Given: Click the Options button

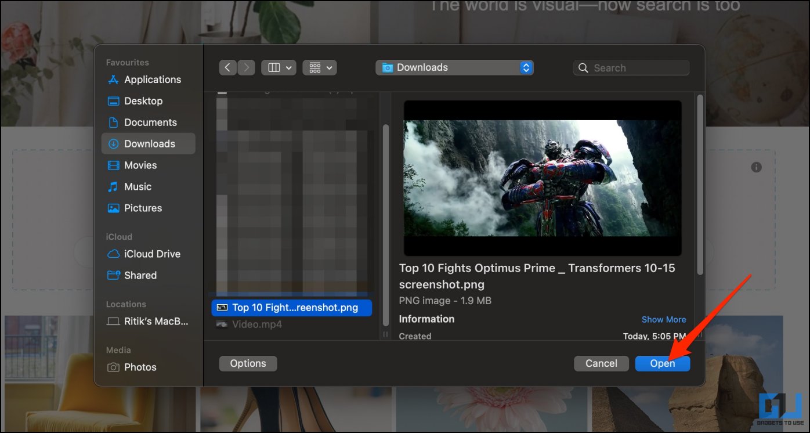Looking at the screenshot, I should pos(248,363).
